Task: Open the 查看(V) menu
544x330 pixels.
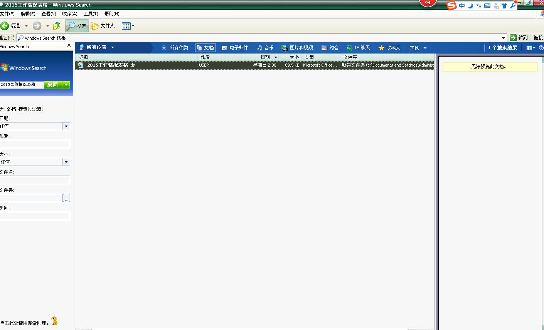Action: (49, 14)
